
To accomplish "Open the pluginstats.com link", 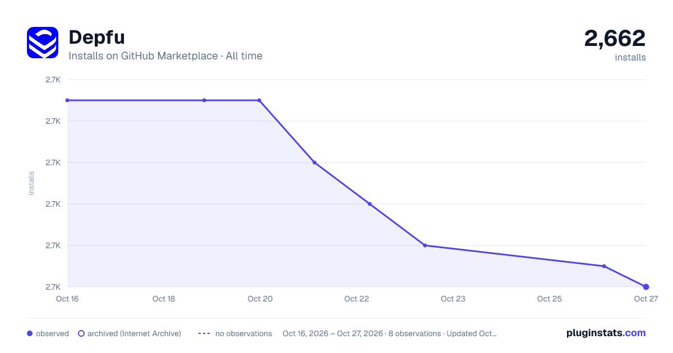I will click(606, 333).
